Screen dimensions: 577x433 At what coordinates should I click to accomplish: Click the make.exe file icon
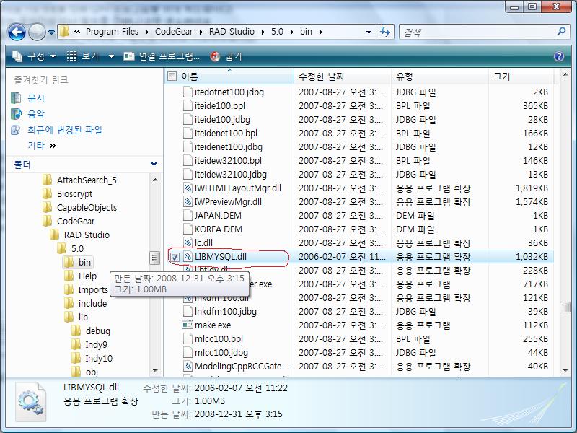[188, 325]
